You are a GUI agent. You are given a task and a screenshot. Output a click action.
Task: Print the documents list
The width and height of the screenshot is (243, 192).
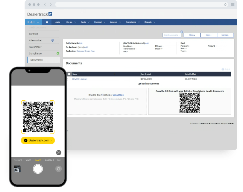(x=226, y=69)
